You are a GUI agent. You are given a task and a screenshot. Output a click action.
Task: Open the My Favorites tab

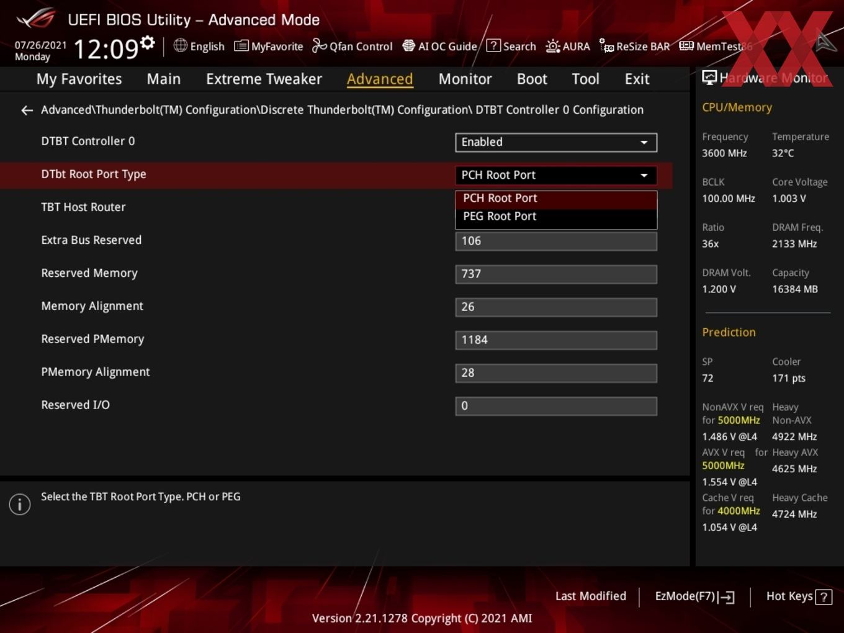(x=79, y=79)
